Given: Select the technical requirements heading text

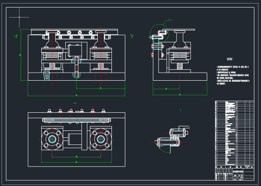Looking at the screenshot, I should (230, 59).
